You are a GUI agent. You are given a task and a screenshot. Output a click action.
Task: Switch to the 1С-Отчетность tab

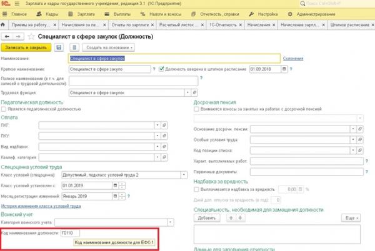[222, 24]
